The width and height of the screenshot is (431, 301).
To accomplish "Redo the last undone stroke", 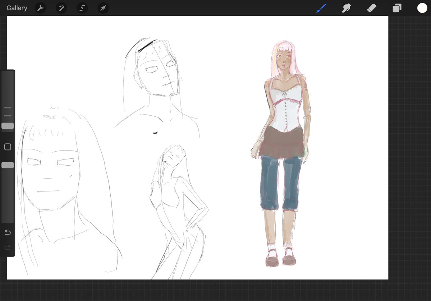I will [8, 247].
